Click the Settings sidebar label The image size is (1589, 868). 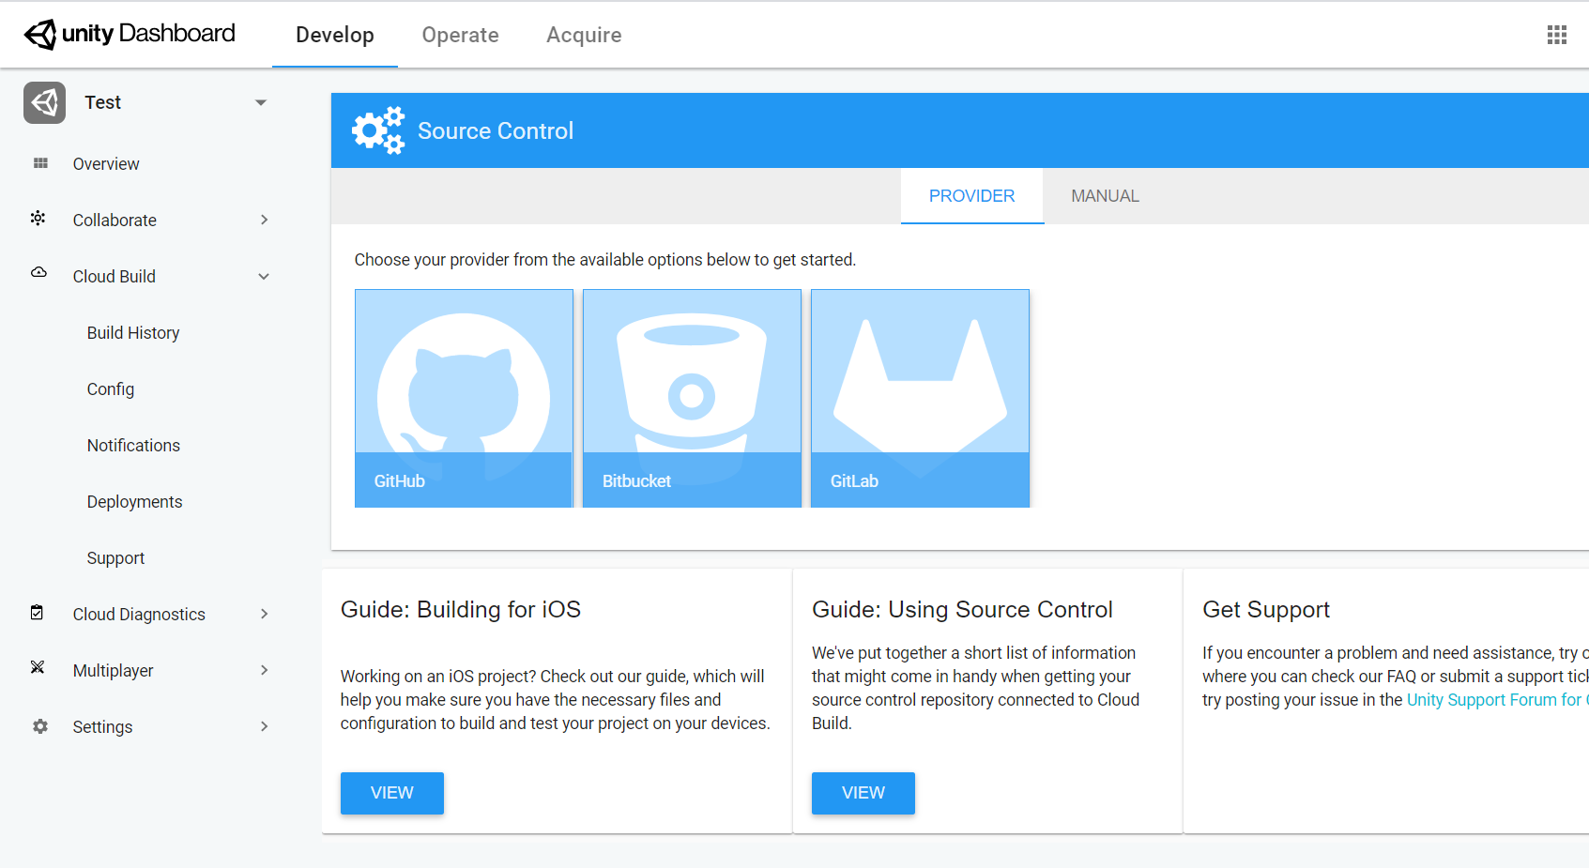coord(102,727)
